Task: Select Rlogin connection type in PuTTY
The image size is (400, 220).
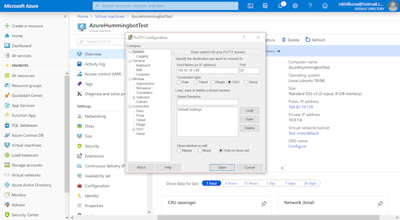Action: [x=212, y=82]
